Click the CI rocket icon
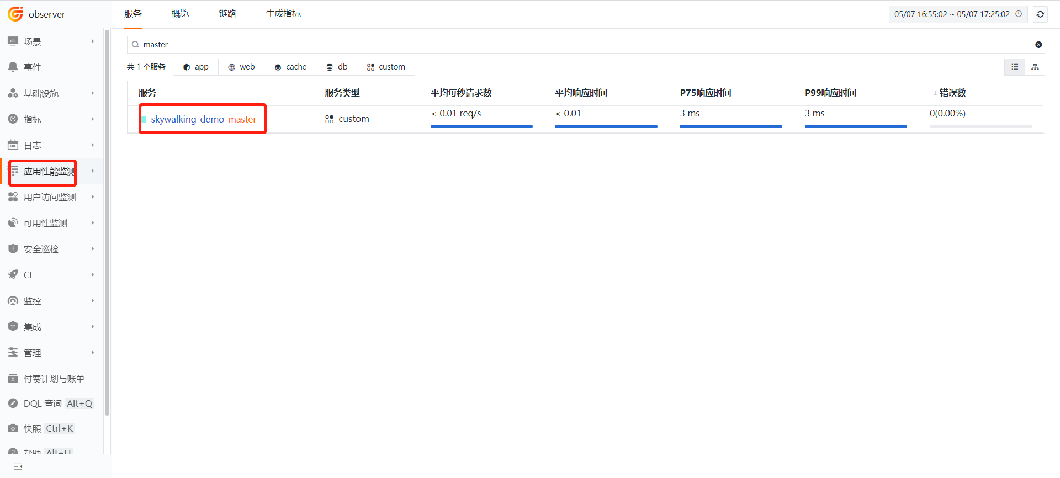Screen dimensions: 1060x478 [13, 274]
